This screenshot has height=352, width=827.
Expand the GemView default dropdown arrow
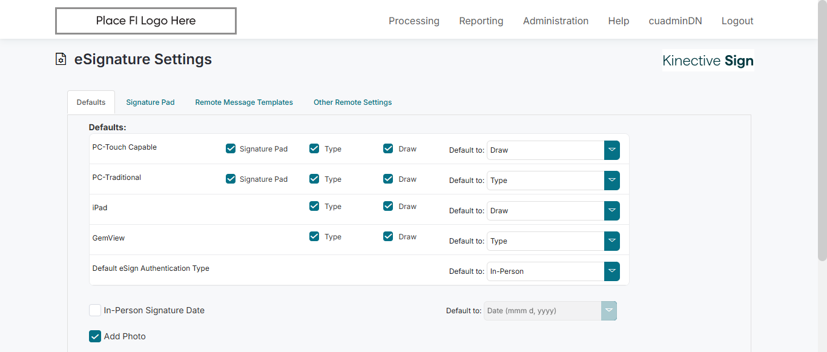pos(611,241)
